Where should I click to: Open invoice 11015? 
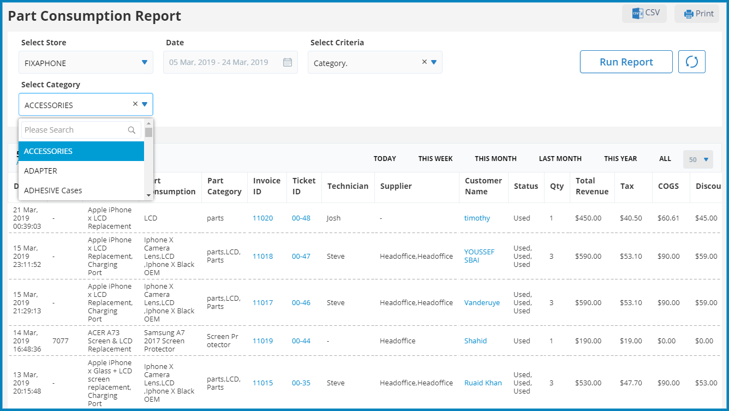tap(262, 383)
